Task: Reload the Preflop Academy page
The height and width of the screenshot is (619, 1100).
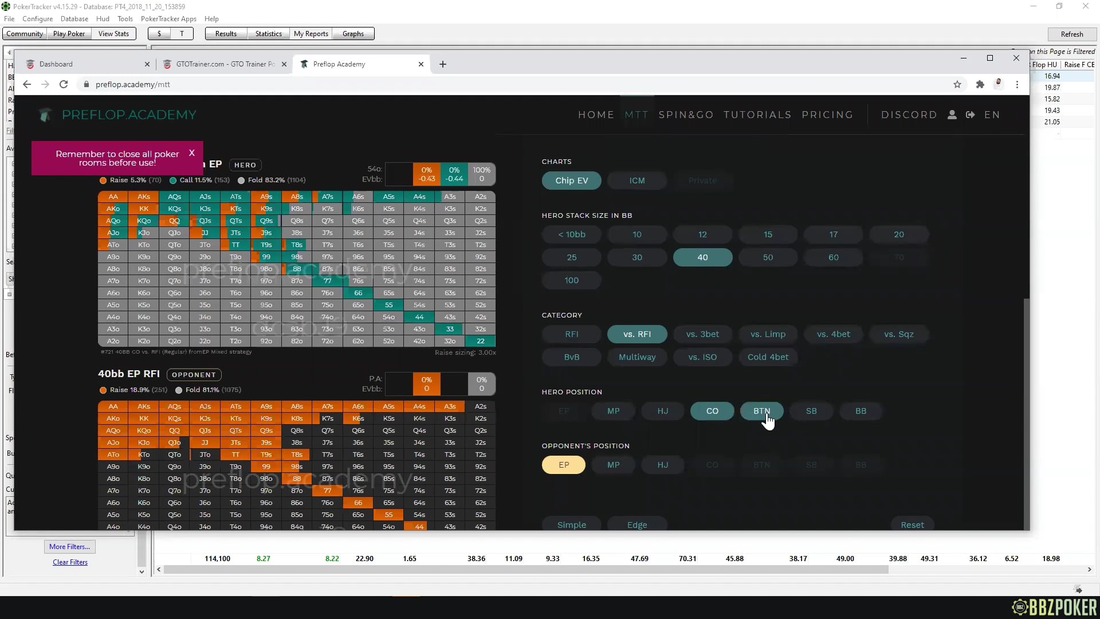Action: (64, 84)
